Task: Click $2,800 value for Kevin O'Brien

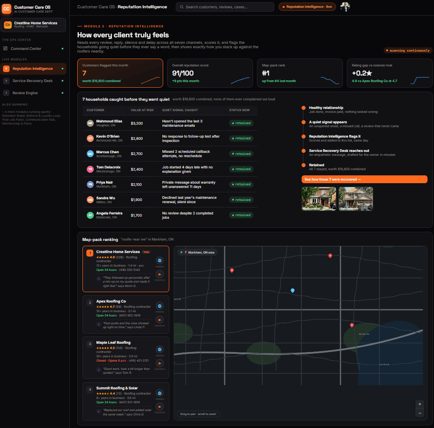Action: (137, 138)
